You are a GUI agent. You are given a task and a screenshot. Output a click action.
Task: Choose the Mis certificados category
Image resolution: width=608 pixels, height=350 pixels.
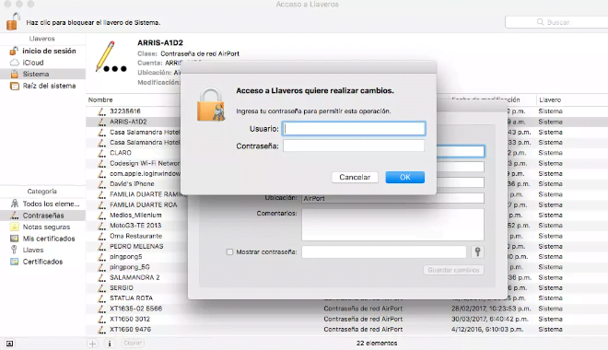coord(42,239)
